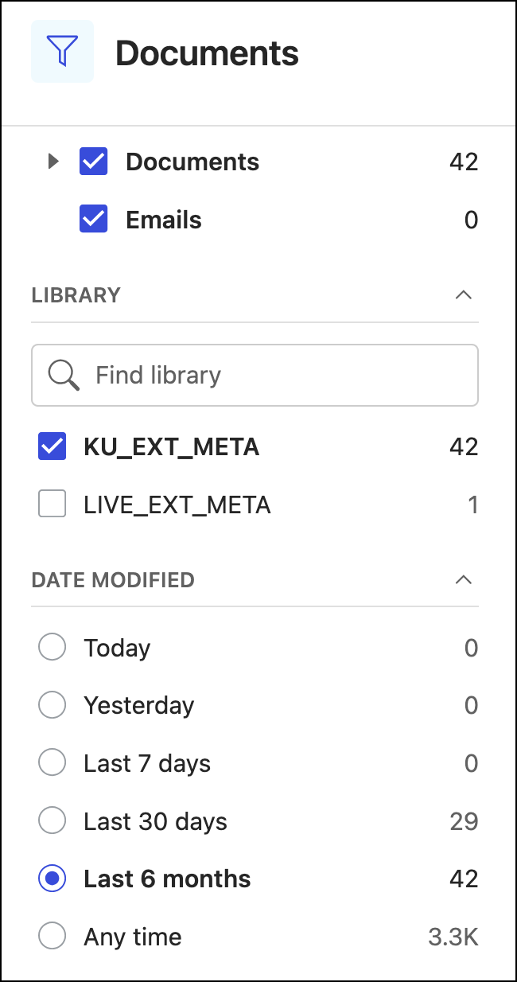Viewport: 517px width, 982px height.
Task: Click the Documents tree item label
Action: coord(192,162)
